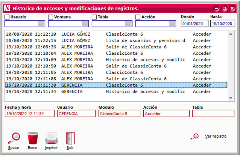Open the Usuario filter dropdown
The height and width of the screenshot is (156, 240).
pyautogui.click(x=41, y=24)
